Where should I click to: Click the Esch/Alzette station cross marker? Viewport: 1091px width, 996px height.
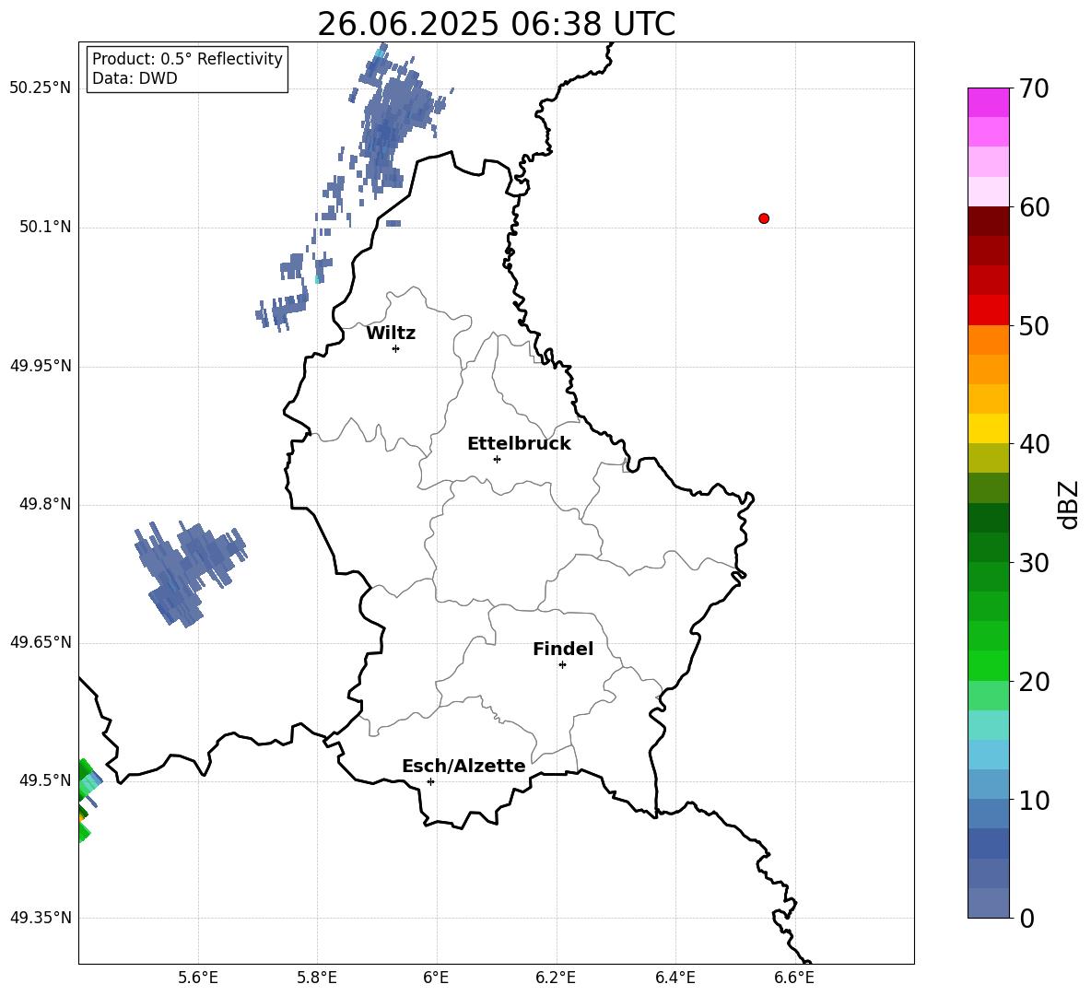[x=430, y=781]
